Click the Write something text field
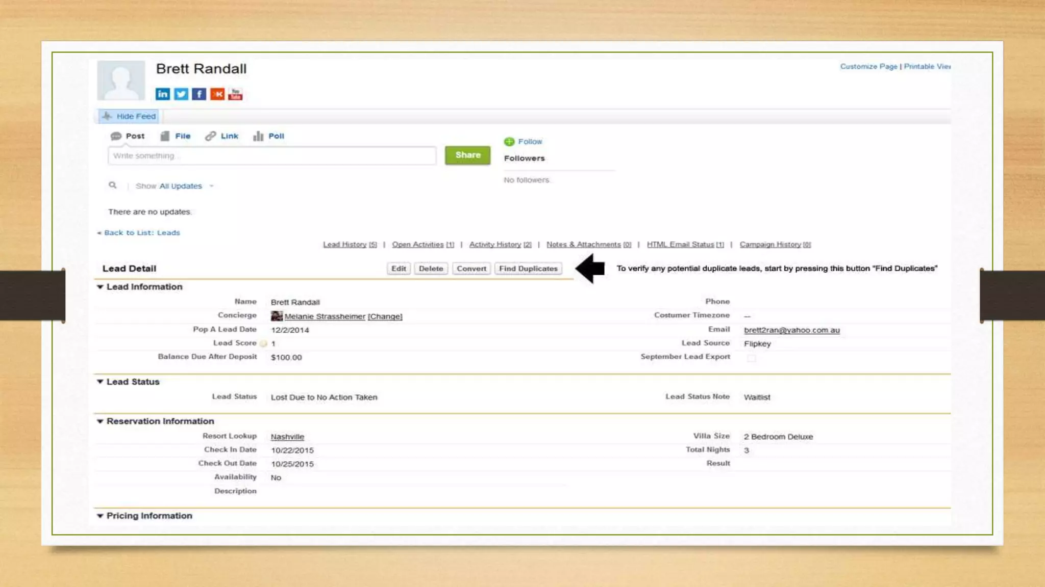Image resolution: width=1045 pixels, height=587 pixels. (x=271, y=156)
